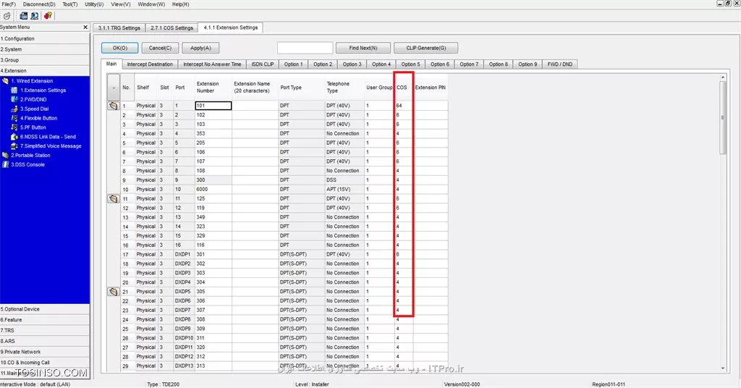Image resolution: width=741 pixels, height=388 pixels.
Task: Open the Tool(T) menu
Action: 70,4
